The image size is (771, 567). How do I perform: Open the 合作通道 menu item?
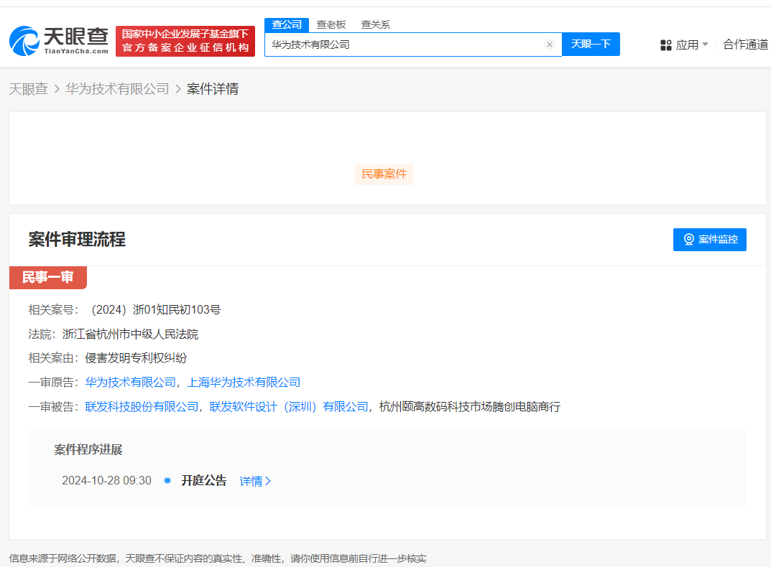745,44
